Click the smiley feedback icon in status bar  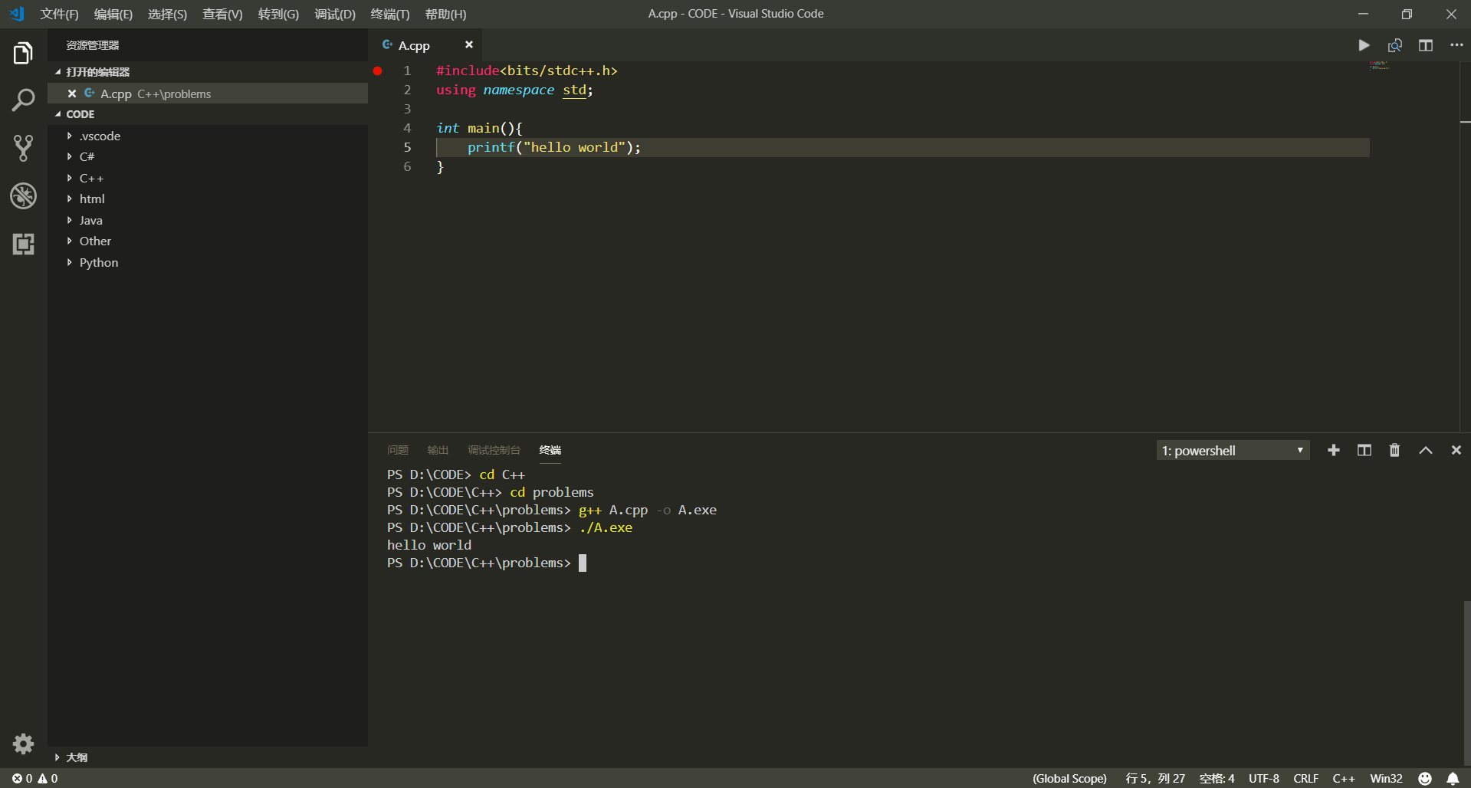[x=1425, y=778]
